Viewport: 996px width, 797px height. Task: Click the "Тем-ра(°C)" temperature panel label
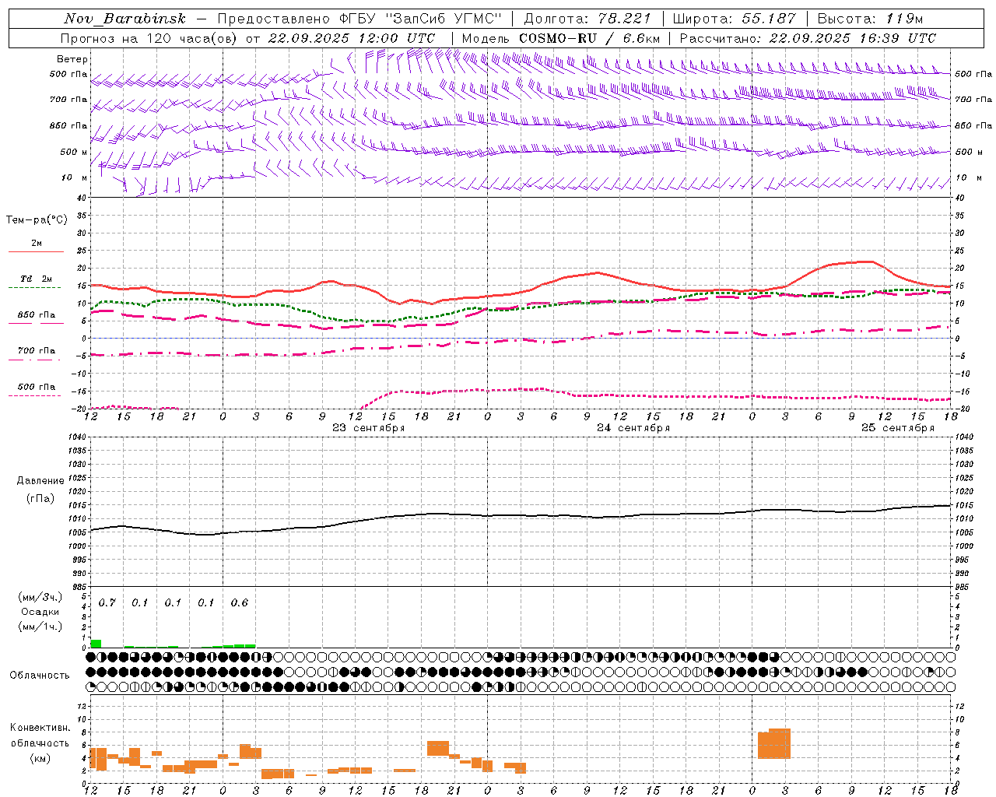(x=37, y=220)
